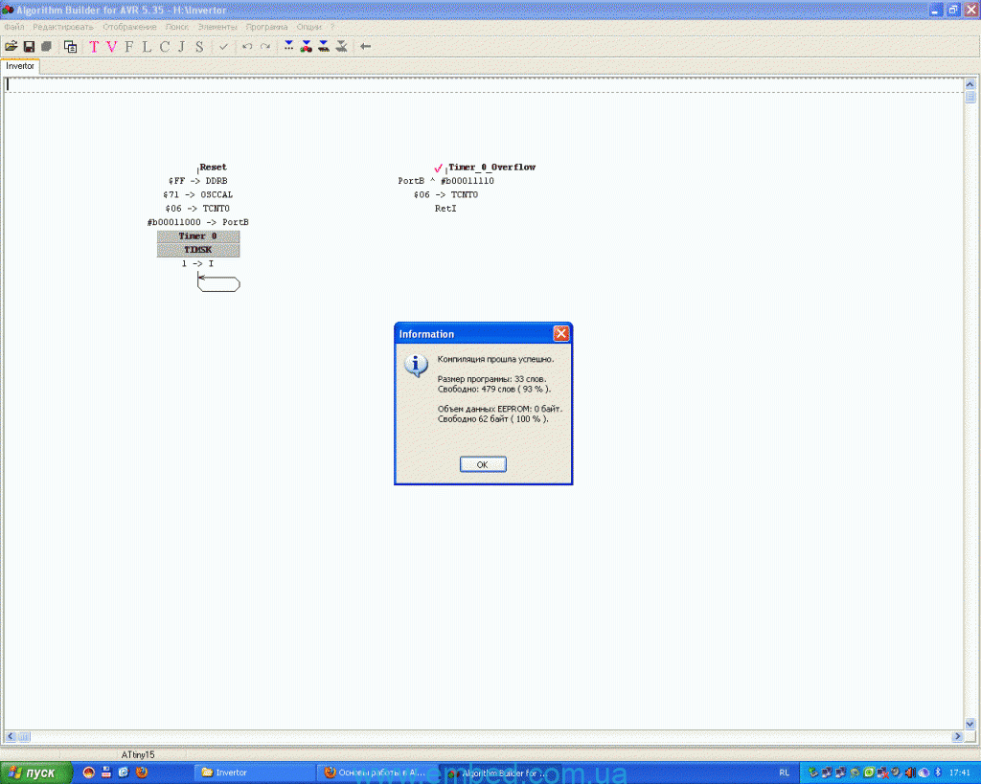Screen dimensions: 981x784
Task: Select the C condition tool letter
Action: coord(164,47)
